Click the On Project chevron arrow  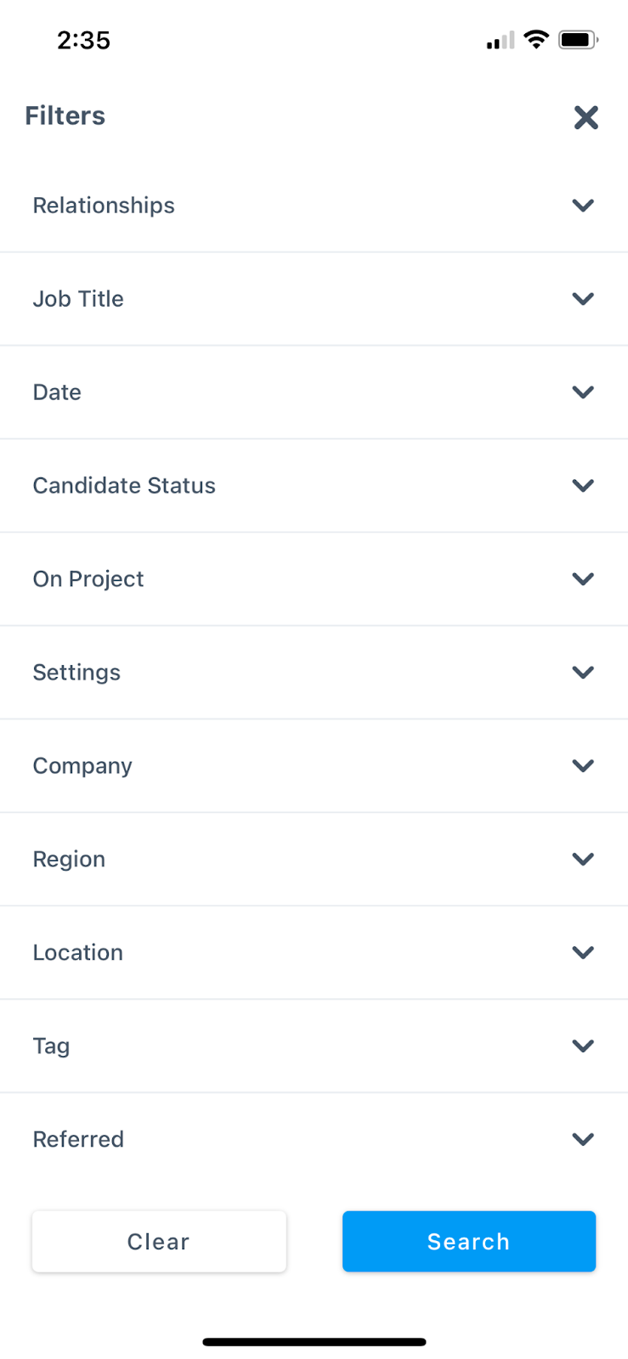[x=583, y=579]
